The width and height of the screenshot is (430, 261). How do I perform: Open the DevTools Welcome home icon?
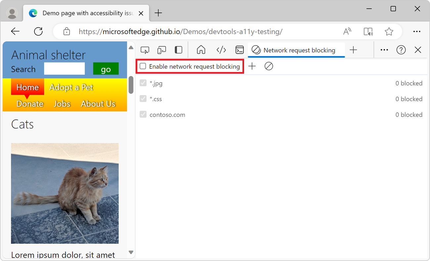point(201,50)
